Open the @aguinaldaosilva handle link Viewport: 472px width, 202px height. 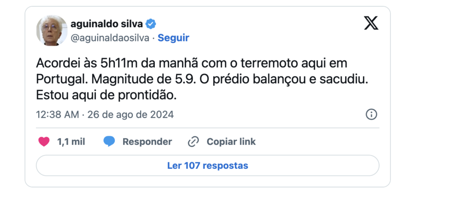coord(110,38)
